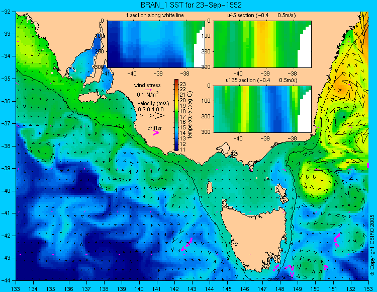Click the drifter track west of Tasmania

pyautogui.click(x=186, y=245)
